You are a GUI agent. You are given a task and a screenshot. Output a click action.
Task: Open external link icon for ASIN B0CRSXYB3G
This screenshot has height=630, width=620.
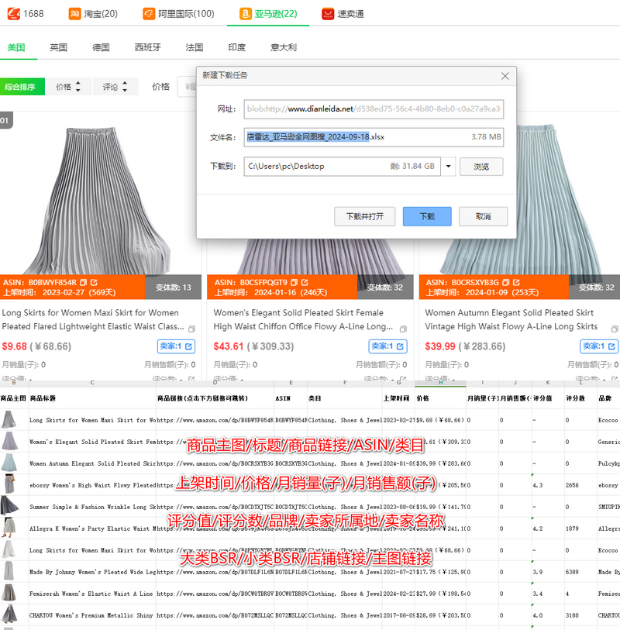[x=517, y=282]
